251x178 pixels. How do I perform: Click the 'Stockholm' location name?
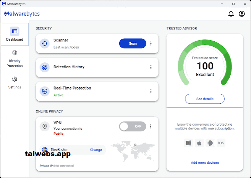[59, 149]
